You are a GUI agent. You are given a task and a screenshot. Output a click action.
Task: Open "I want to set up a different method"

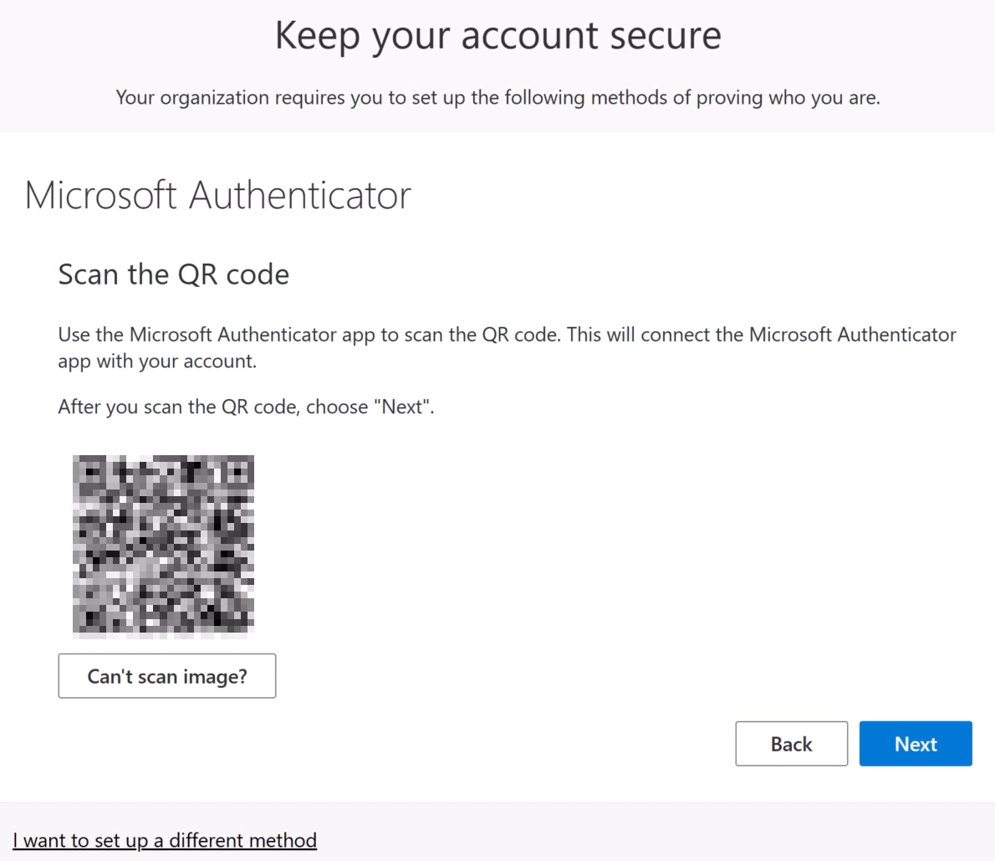pyautogui.click(x=165, y=840)
